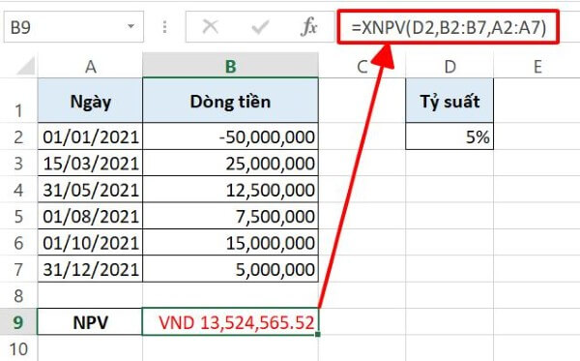The width and height of the screenshot is (580, 361).
Task: Select cash flow cell -50,000,000
Action: [230, 136]
